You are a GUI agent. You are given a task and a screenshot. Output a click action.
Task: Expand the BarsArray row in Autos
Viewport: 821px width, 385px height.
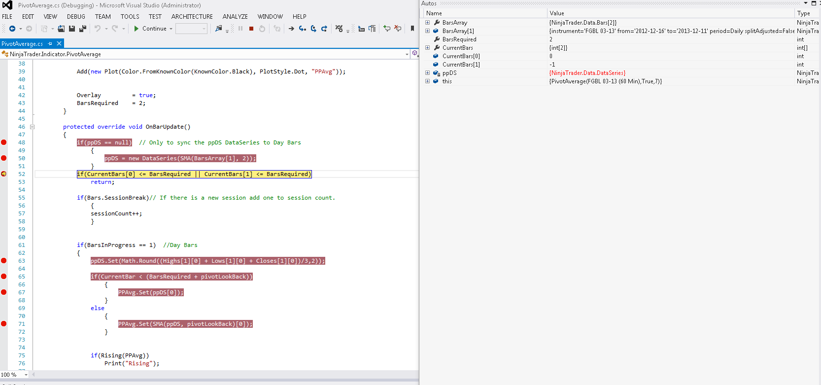click(x=427, y=23)
